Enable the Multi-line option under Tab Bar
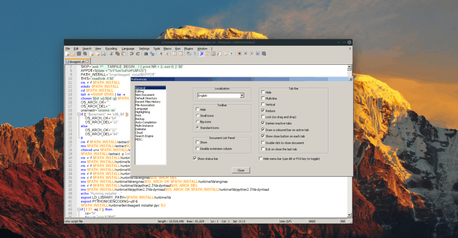 (x=263, y=98)
